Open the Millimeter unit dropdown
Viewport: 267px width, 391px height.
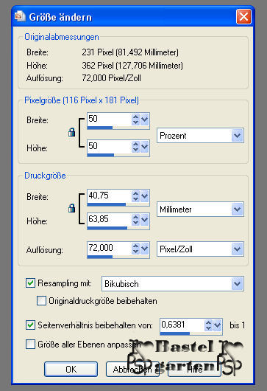point(200,209)
